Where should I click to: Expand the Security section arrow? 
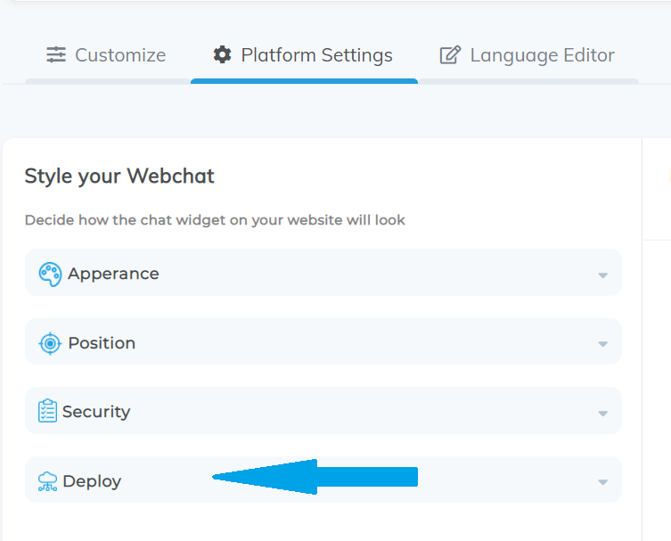(602, 414)
